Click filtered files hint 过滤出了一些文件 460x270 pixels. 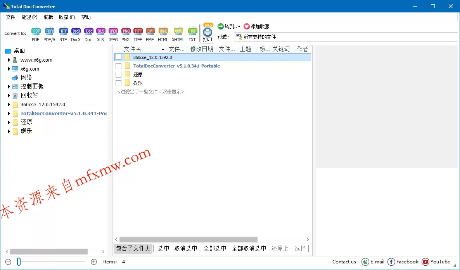151,92
